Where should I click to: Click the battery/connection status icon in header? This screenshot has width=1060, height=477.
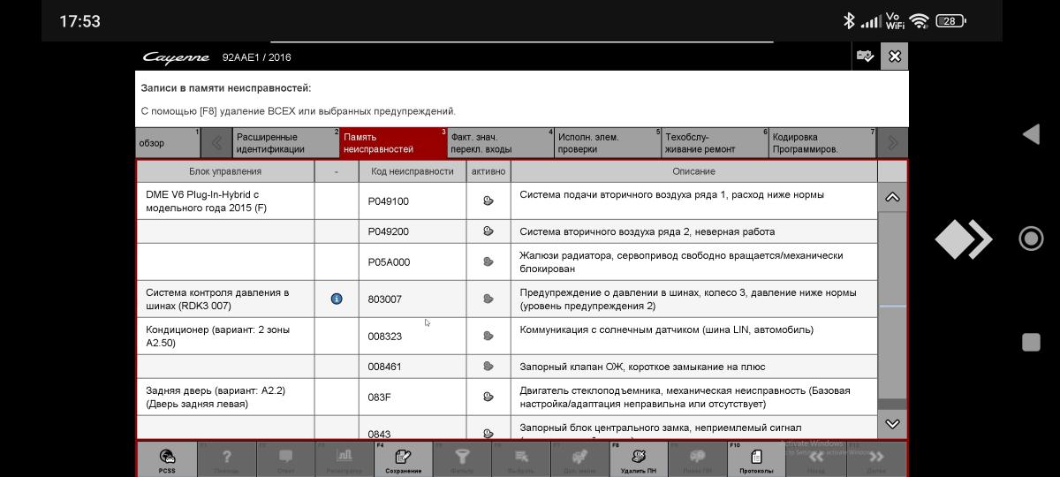[865, 57]
